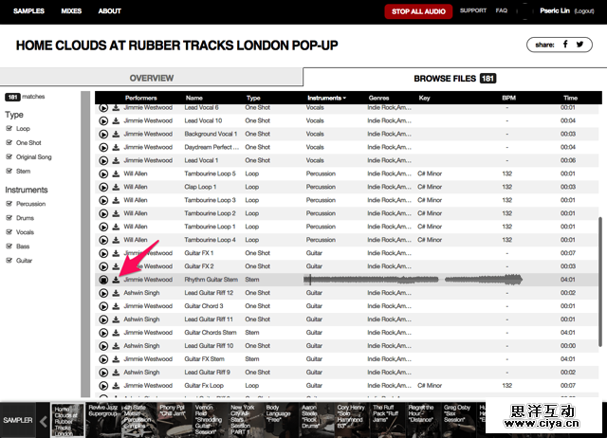Toggle the Stem type filter
This screenshot has height=438, width=607.
pos(9,171)
